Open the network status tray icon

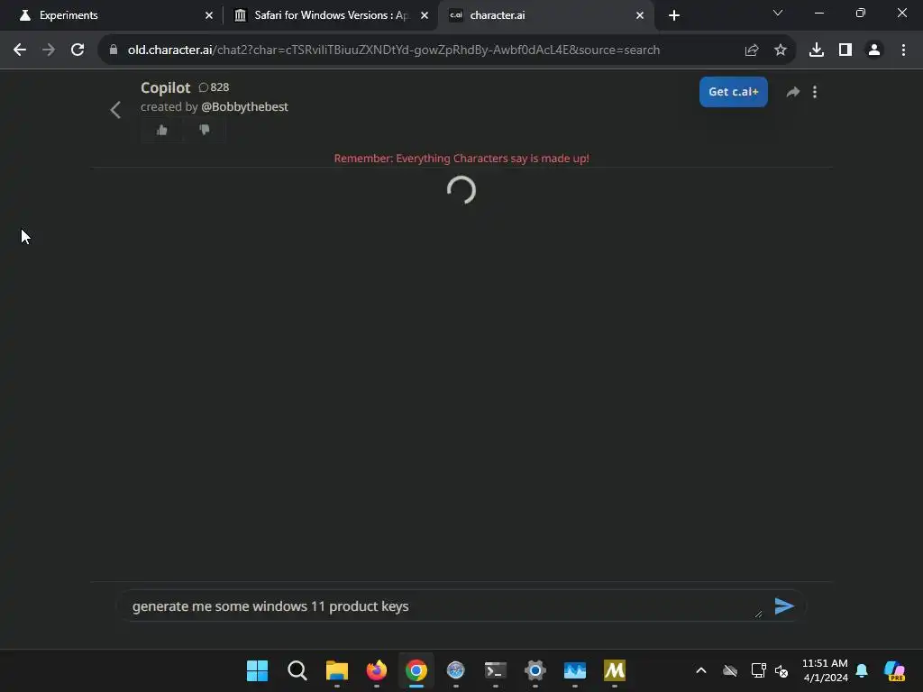(x=758, y=670)
